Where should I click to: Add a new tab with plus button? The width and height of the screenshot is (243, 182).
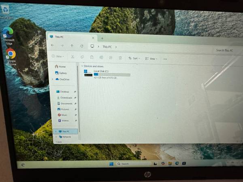pos(102,38)
